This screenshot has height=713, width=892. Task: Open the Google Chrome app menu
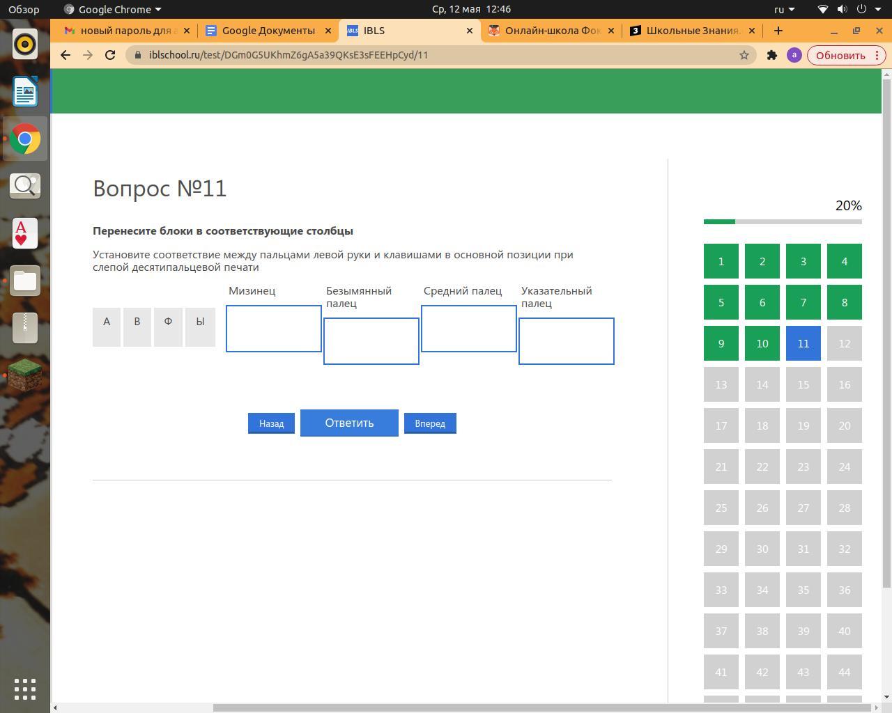[112, 9]
